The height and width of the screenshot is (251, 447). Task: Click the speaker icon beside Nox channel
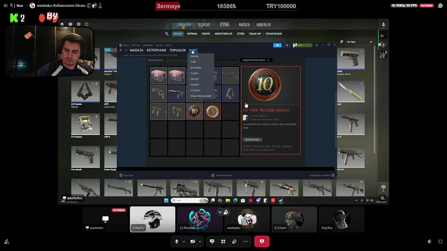(5, 6)
